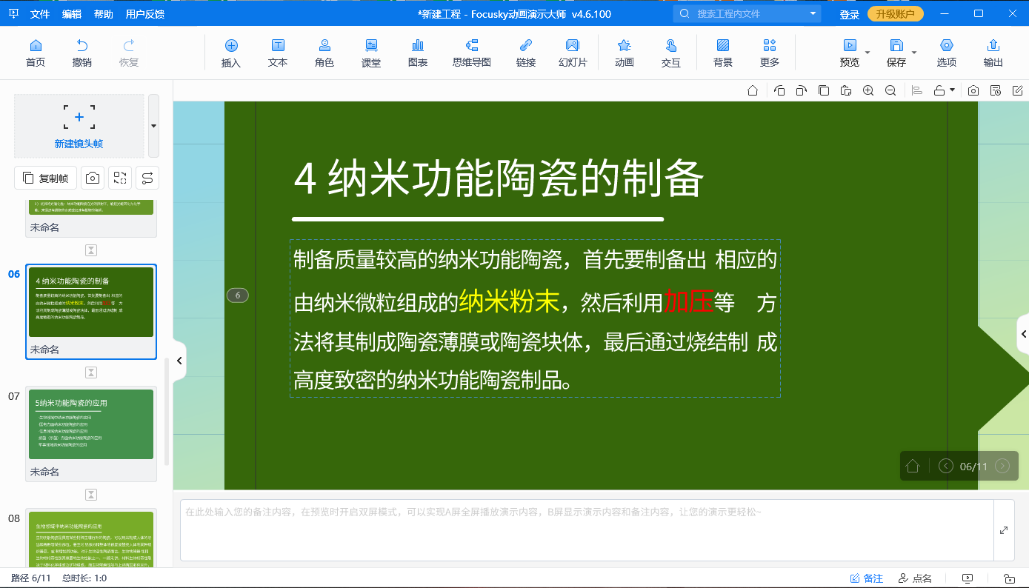Expand the search box dropdown arrow
The width and height of the screenshot is (1029, 588).
click(813, 13)
